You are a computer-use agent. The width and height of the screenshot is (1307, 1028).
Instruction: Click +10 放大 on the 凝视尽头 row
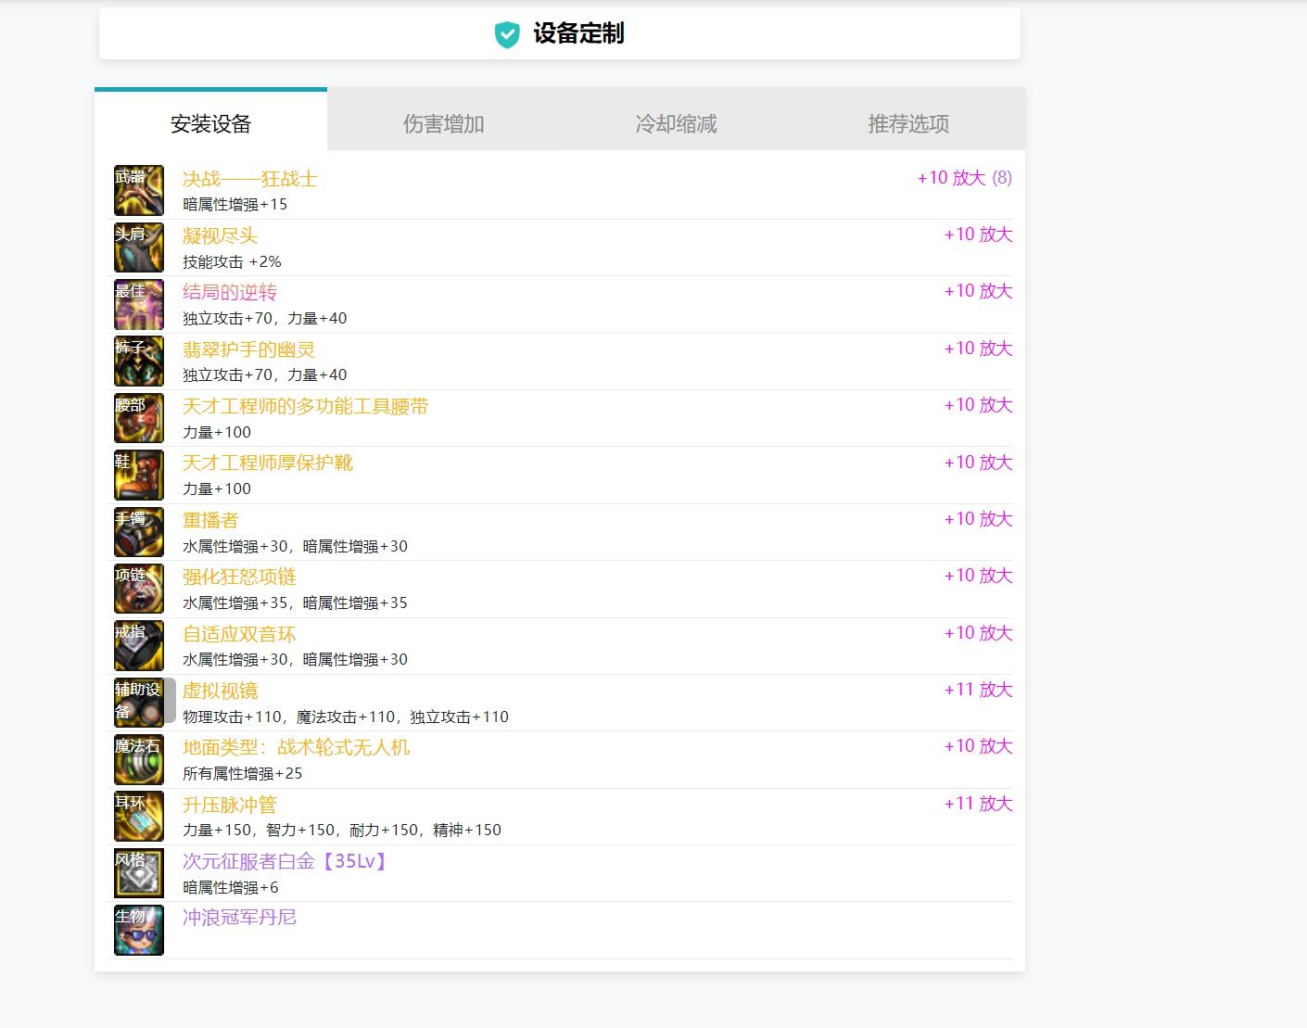978,235
